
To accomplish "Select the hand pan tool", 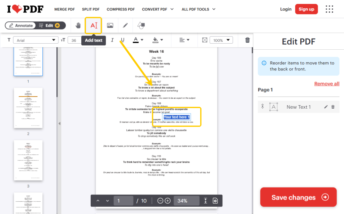I will [x=78, y=25].
